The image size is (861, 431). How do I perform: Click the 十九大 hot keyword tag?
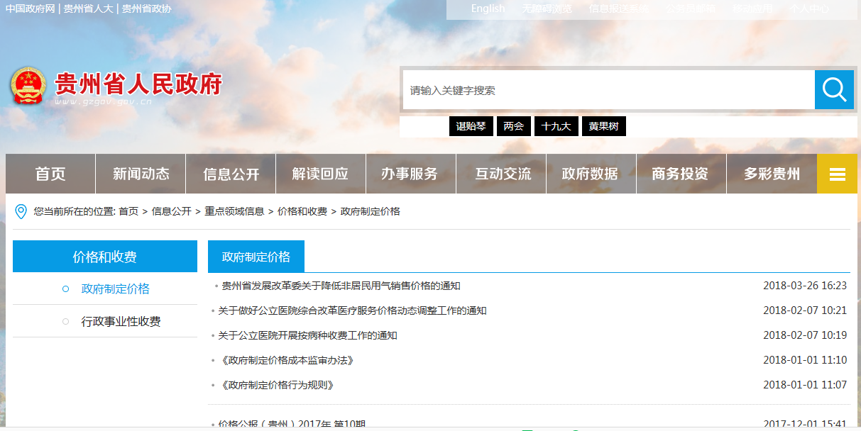[x=556, y=126]
